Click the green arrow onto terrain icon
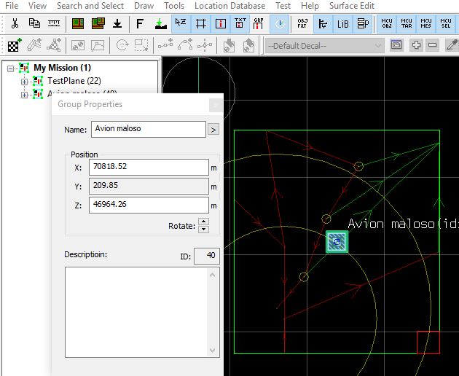This screenshot has height=376, width=459. click(160, 23)
